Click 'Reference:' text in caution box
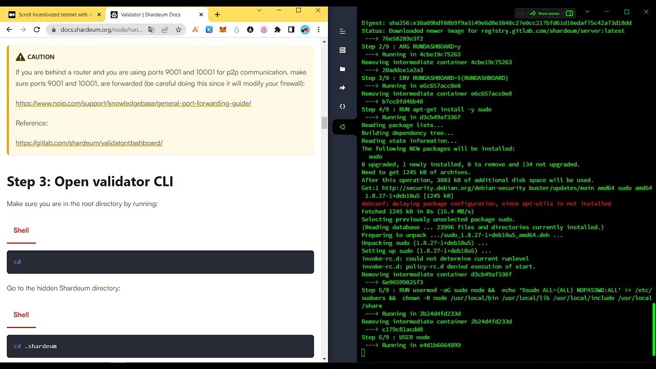Viewport: 656px width, 369px height. [x=32, y=123]
